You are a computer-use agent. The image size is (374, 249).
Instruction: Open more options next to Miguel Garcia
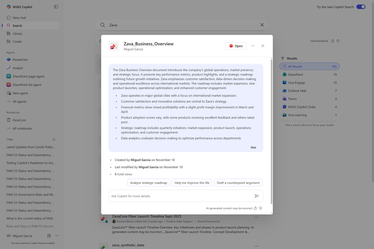pos(57,236)
